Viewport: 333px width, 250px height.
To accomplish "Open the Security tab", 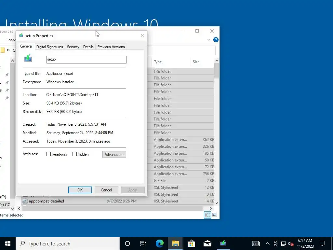I will pos(73,47).
